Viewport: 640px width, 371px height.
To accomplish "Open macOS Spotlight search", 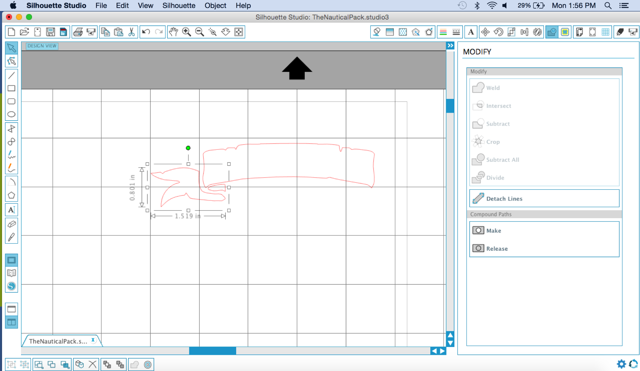I will click(608, 5).
